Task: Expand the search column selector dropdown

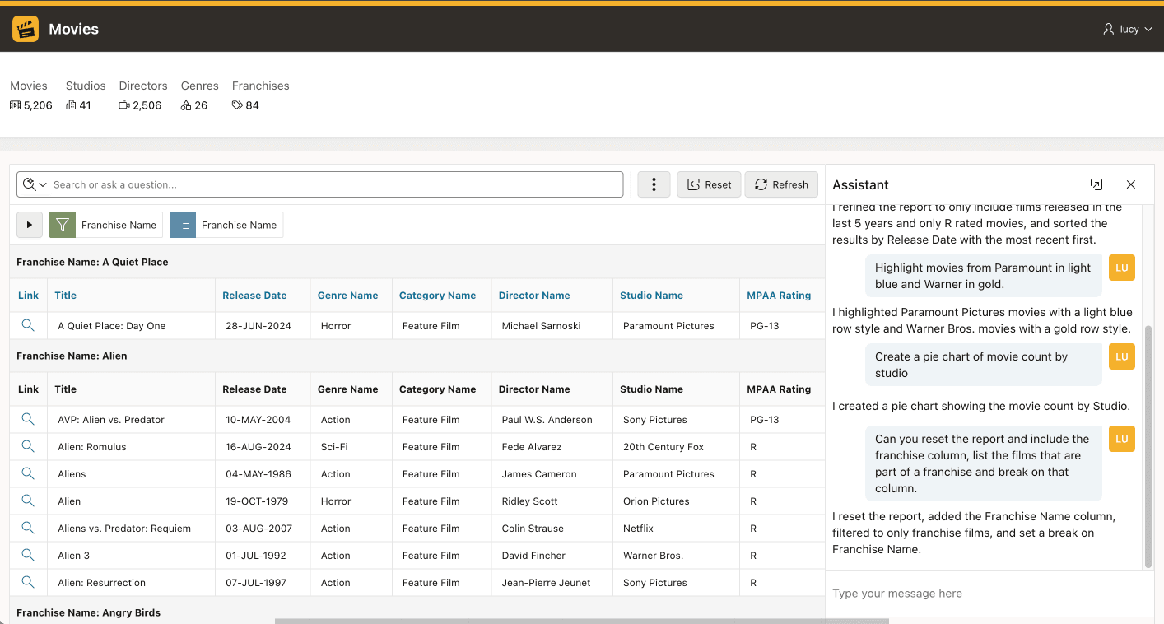Action: (x=35, y=184)
